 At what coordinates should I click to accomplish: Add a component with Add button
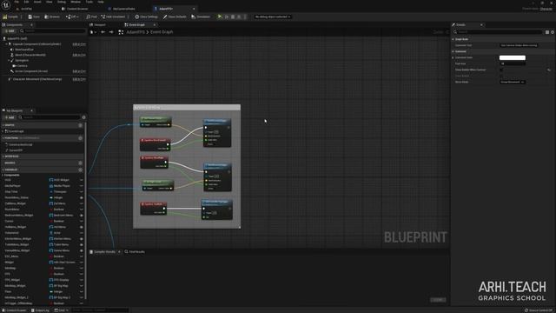coord(10,31)
